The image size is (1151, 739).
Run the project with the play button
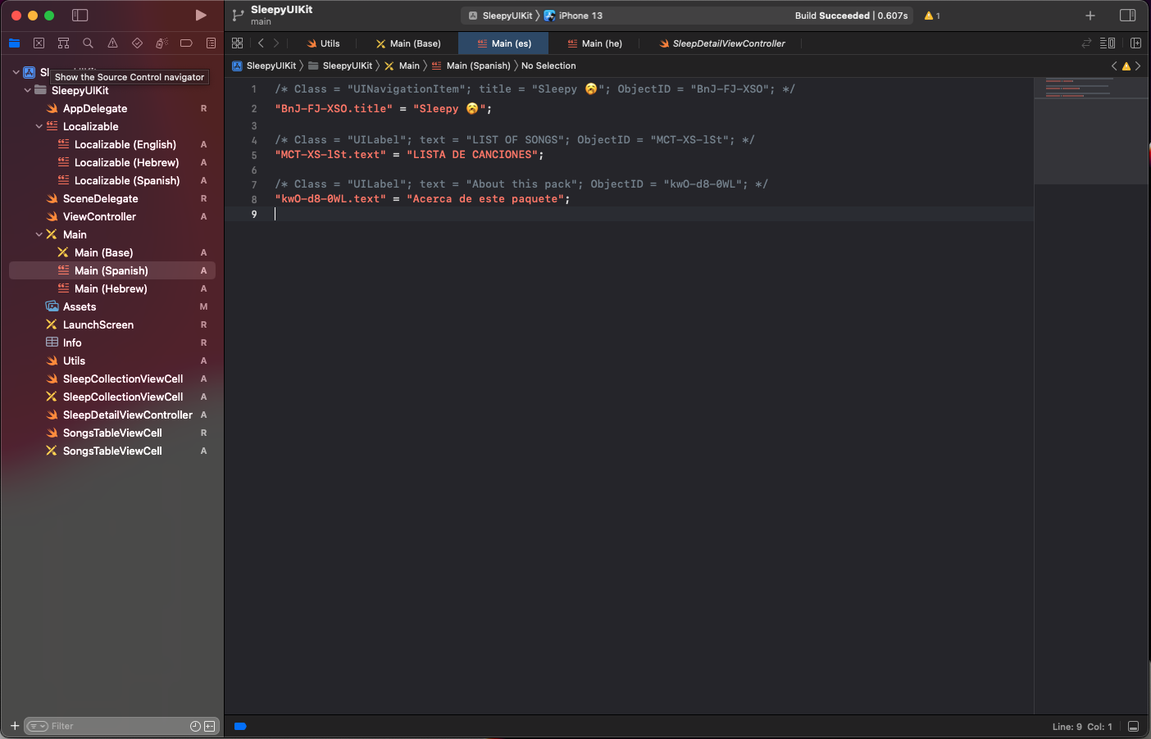pyautogui.click(x=201, y=16)
